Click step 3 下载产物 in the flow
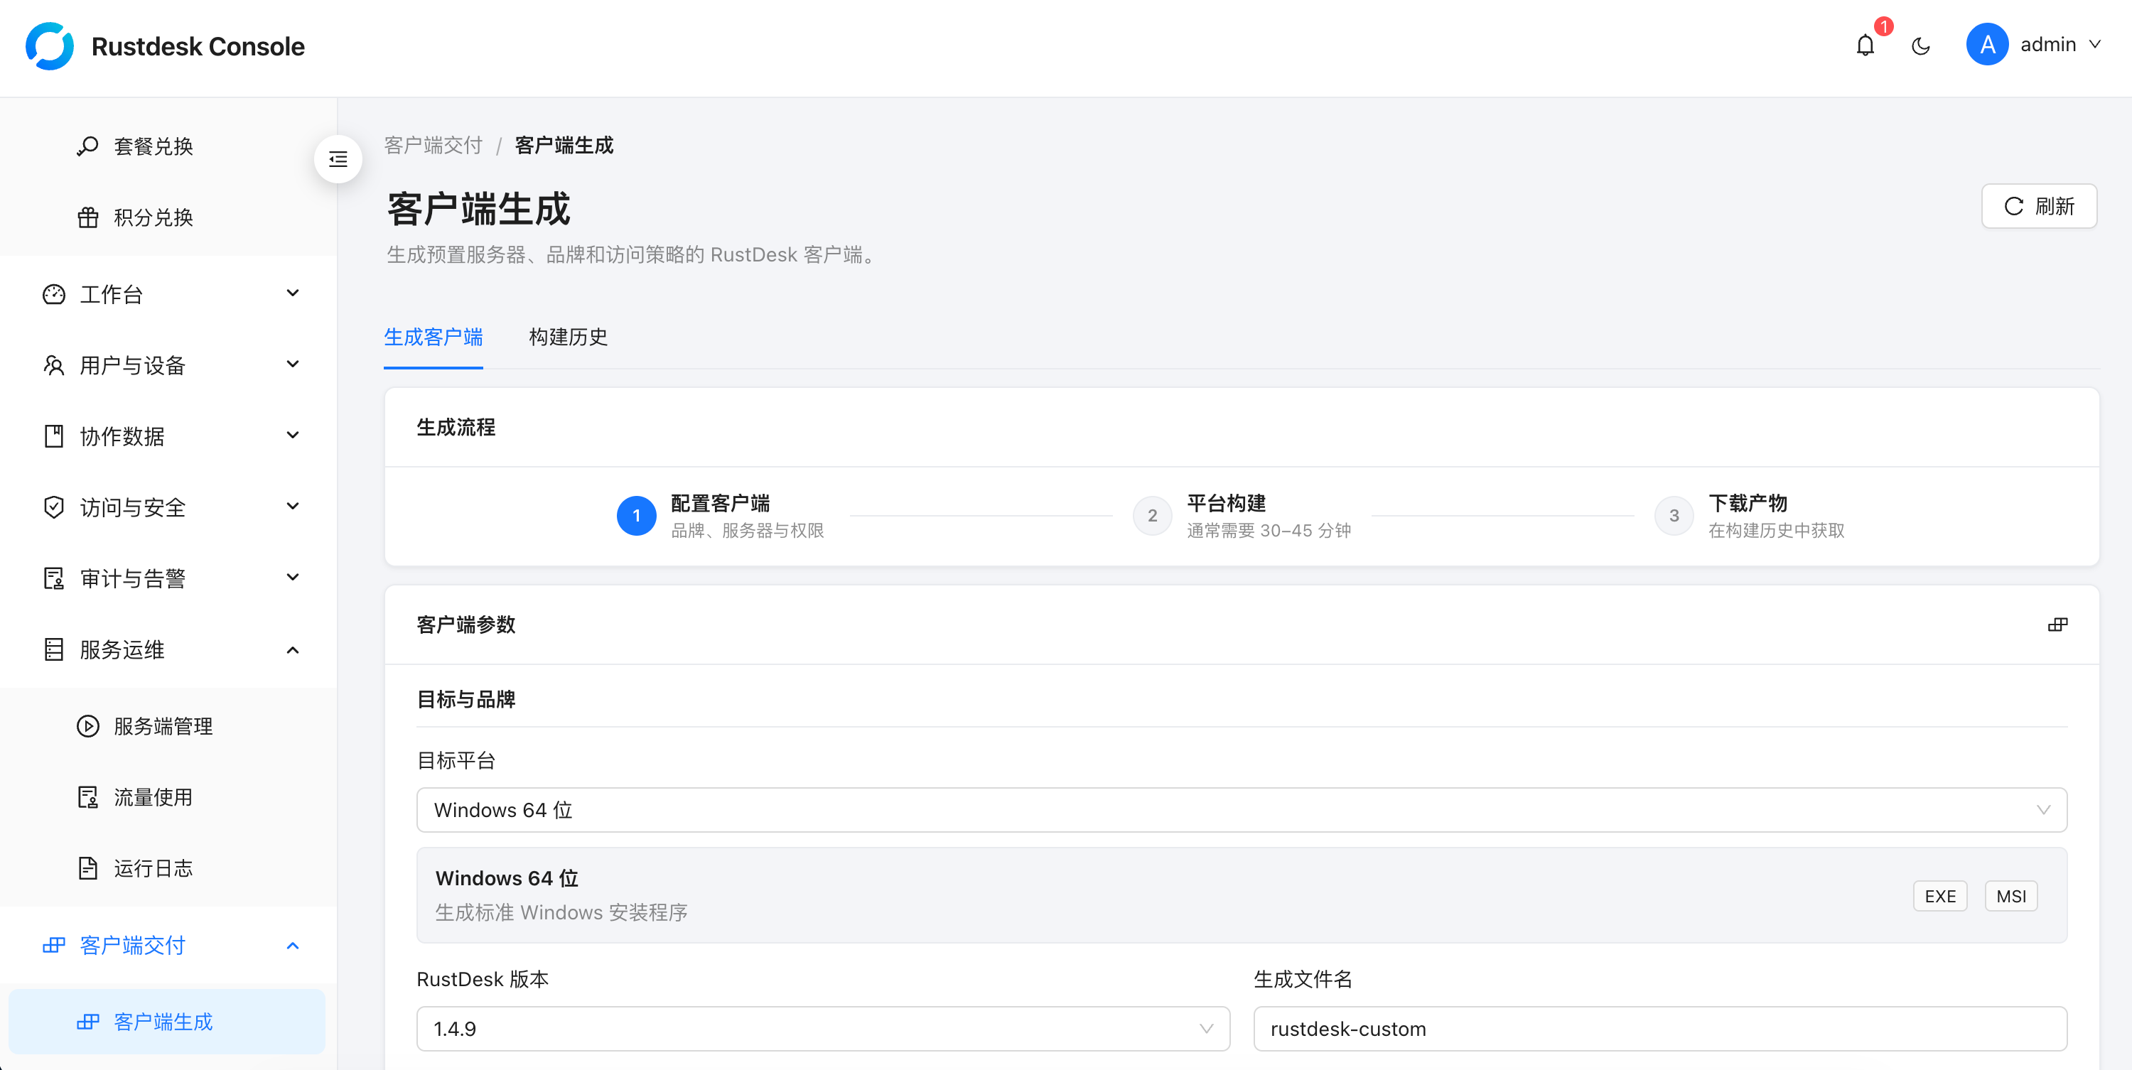2132x1070 pixels. point(1749,516)
